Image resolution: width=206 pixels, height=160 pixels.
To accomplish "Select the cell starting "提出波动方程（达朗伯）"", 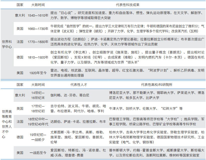I will click(x=127, y=42).
